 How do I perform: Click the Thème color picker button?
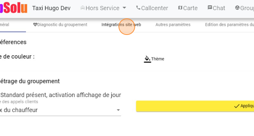(x=154, y=59)
